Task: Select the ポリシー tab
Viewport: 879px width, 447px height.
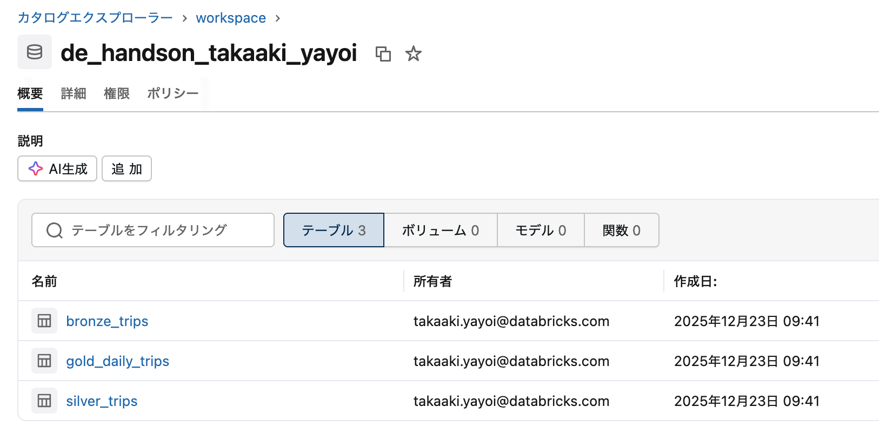Action: coord(172,93)
